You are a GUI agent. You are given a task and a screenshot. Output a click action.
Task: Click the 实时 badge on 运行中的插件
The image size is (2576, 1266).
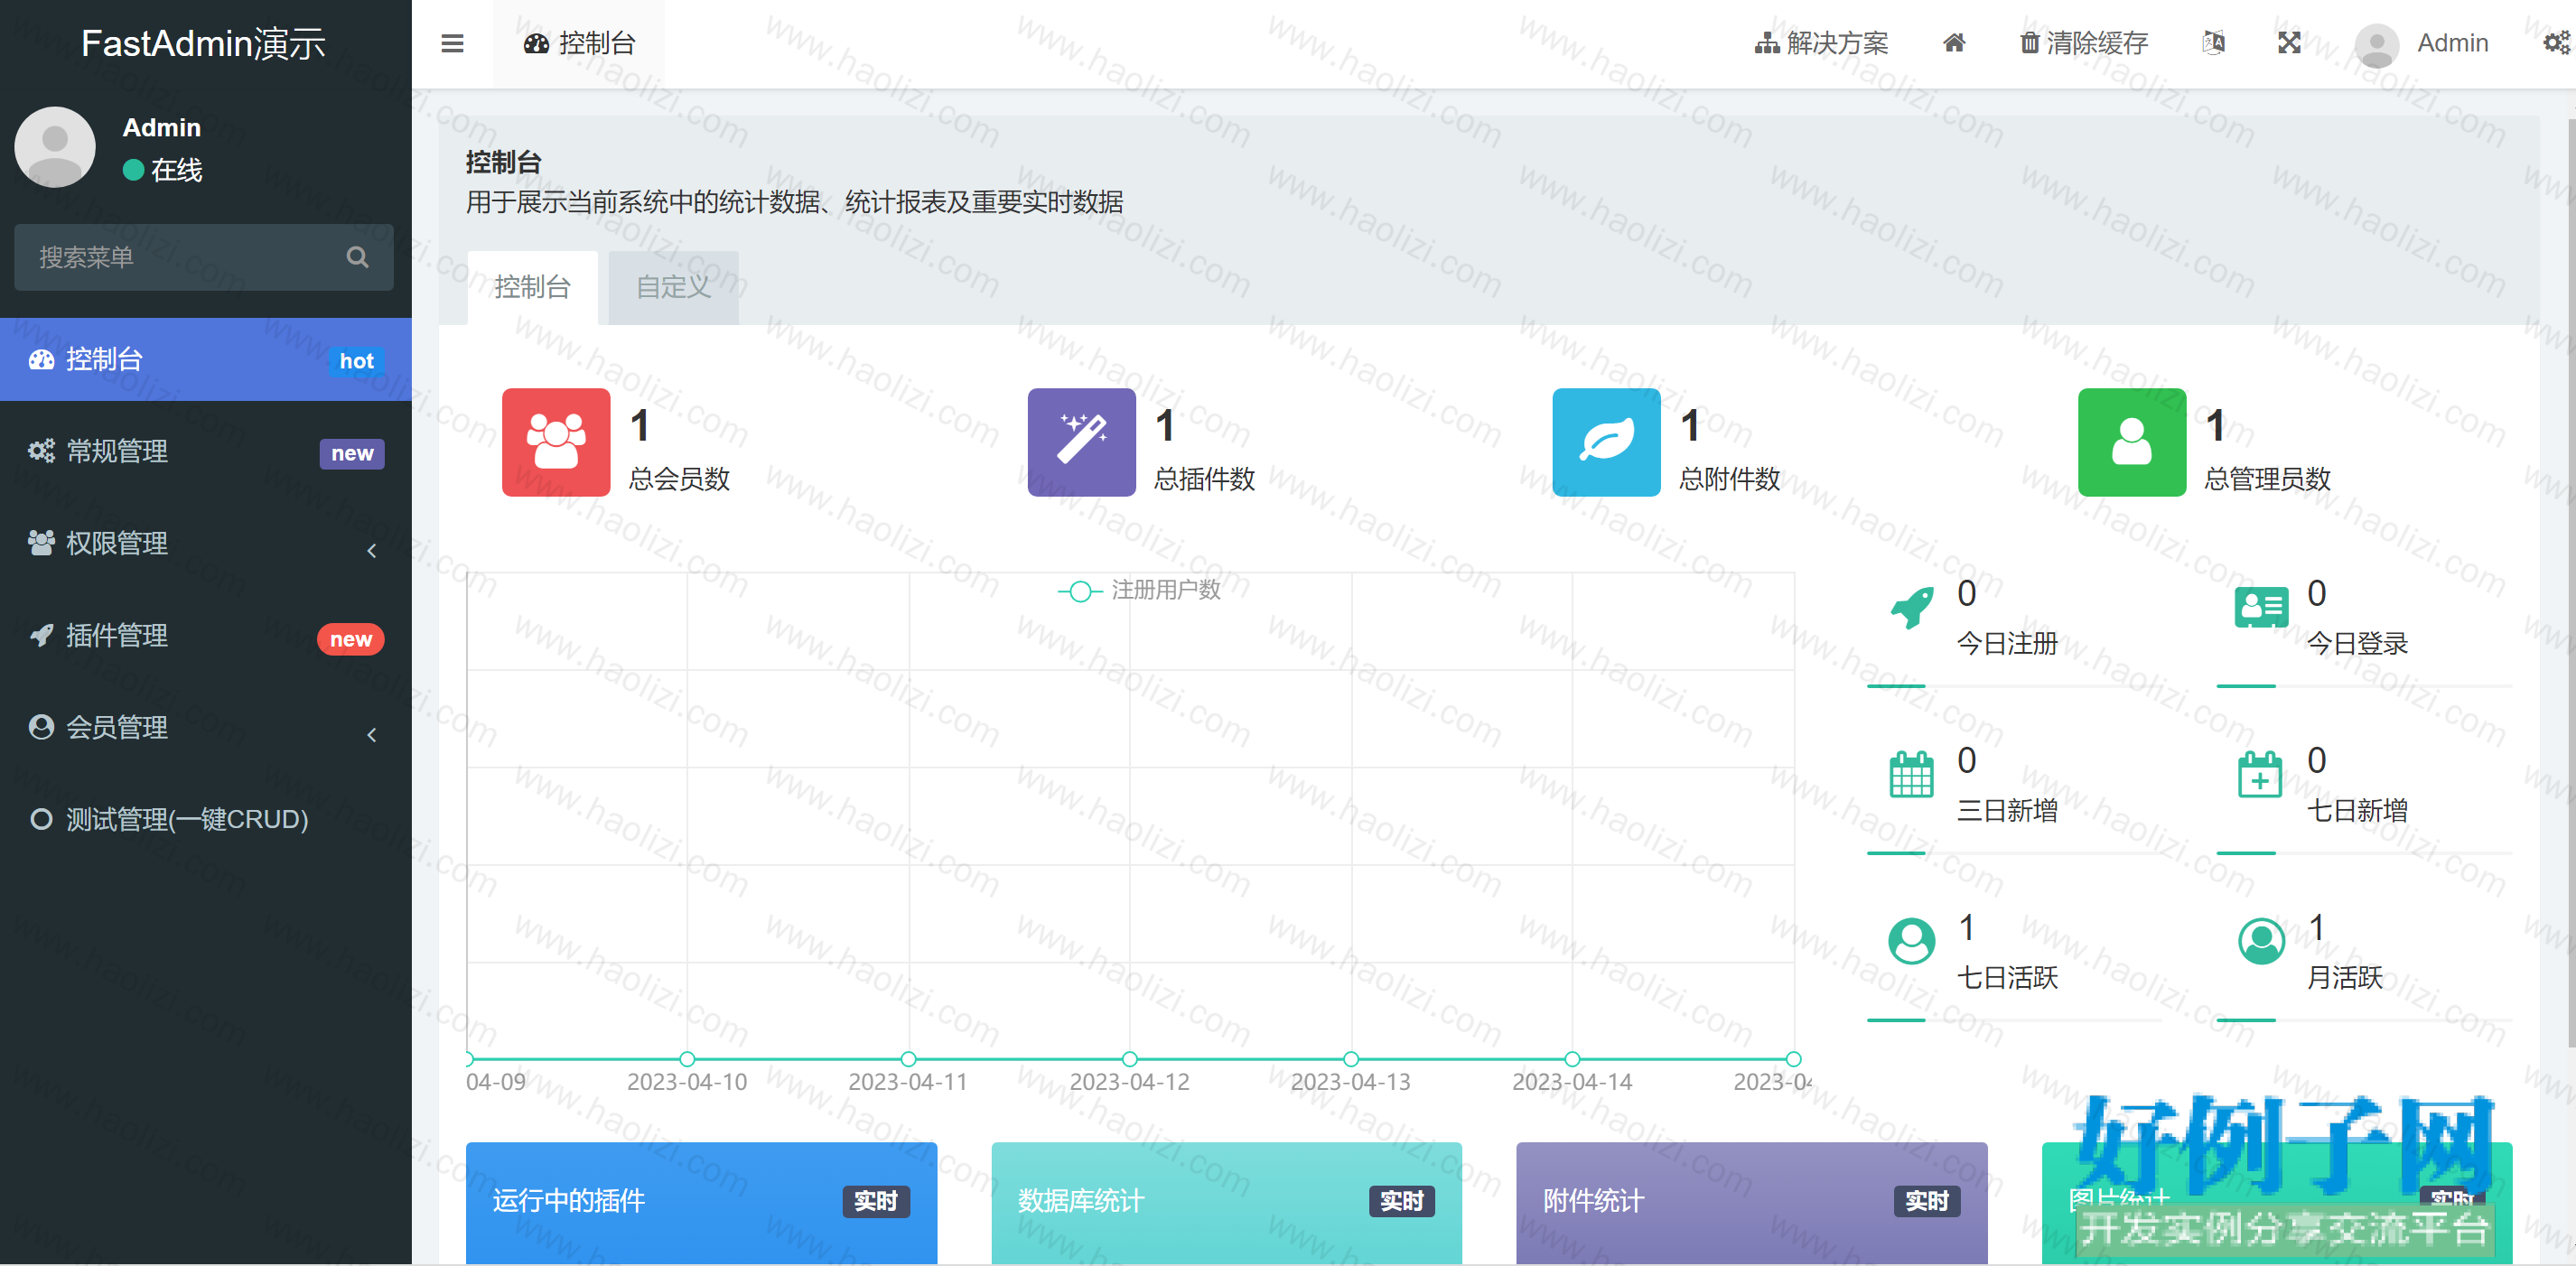point(876,1201)
